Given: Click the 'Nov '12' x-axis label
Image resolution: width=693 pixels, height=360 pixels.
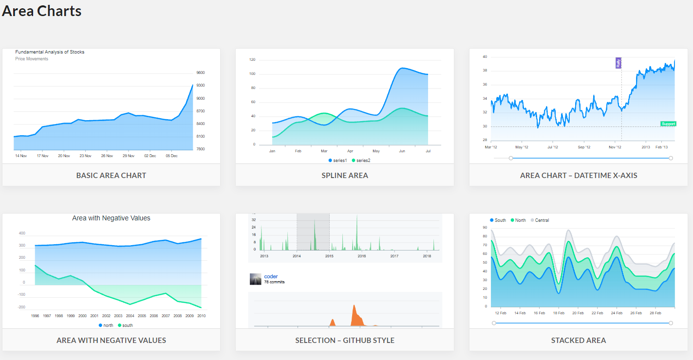Looking at the screenshot, I should 615,147.
